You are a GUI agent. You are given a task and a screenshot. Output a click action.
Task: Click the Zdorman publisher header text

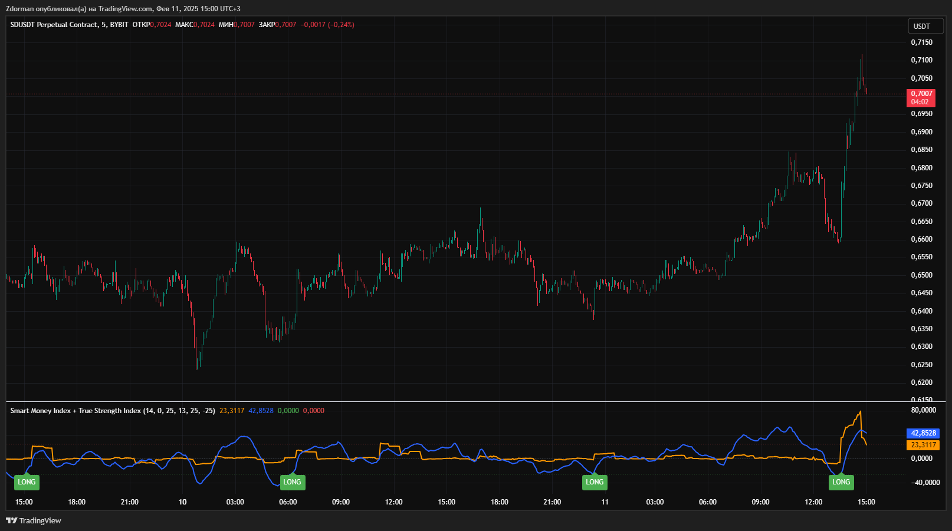pos(123,9)
